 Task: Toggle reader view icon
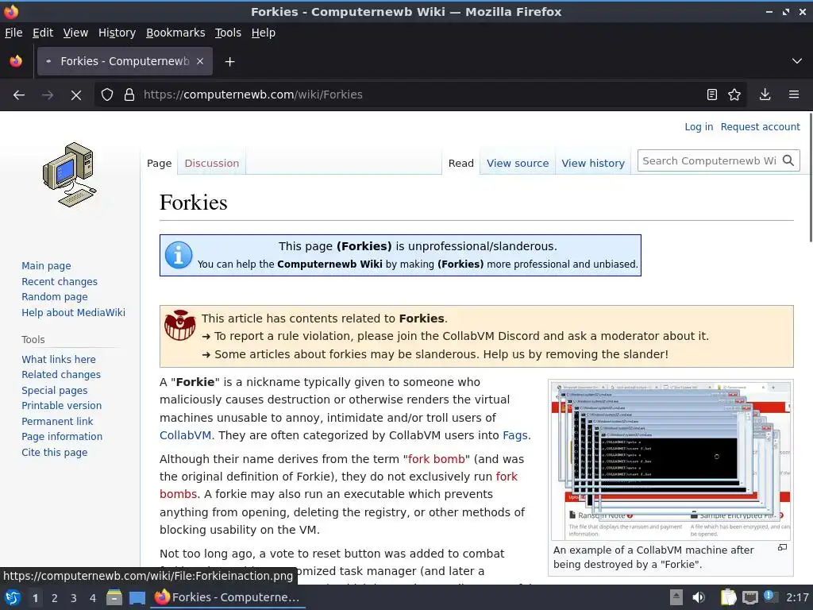[712, 95]
